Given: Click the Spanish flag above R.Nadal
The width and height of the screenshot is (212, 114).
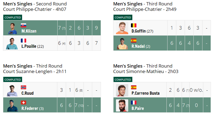Looking at the screenshot, I should [x=134, y=40].
